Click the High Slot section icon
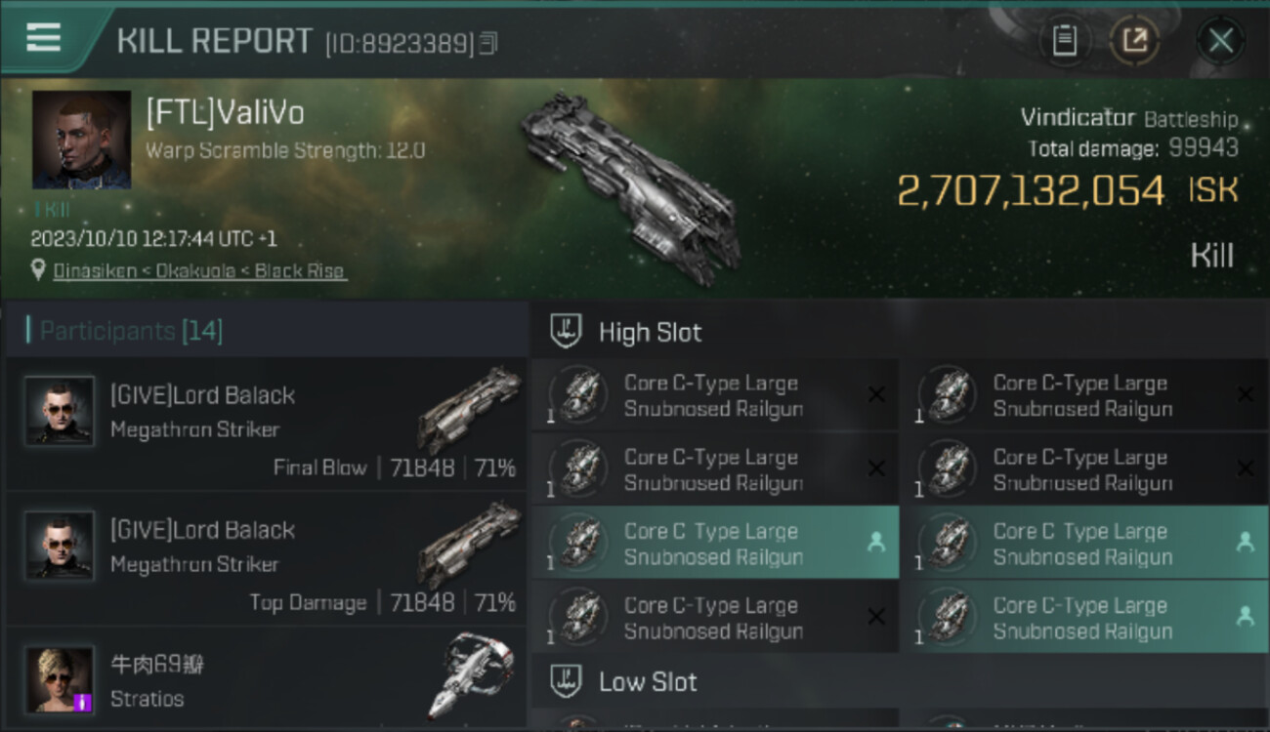 point(566,332)
